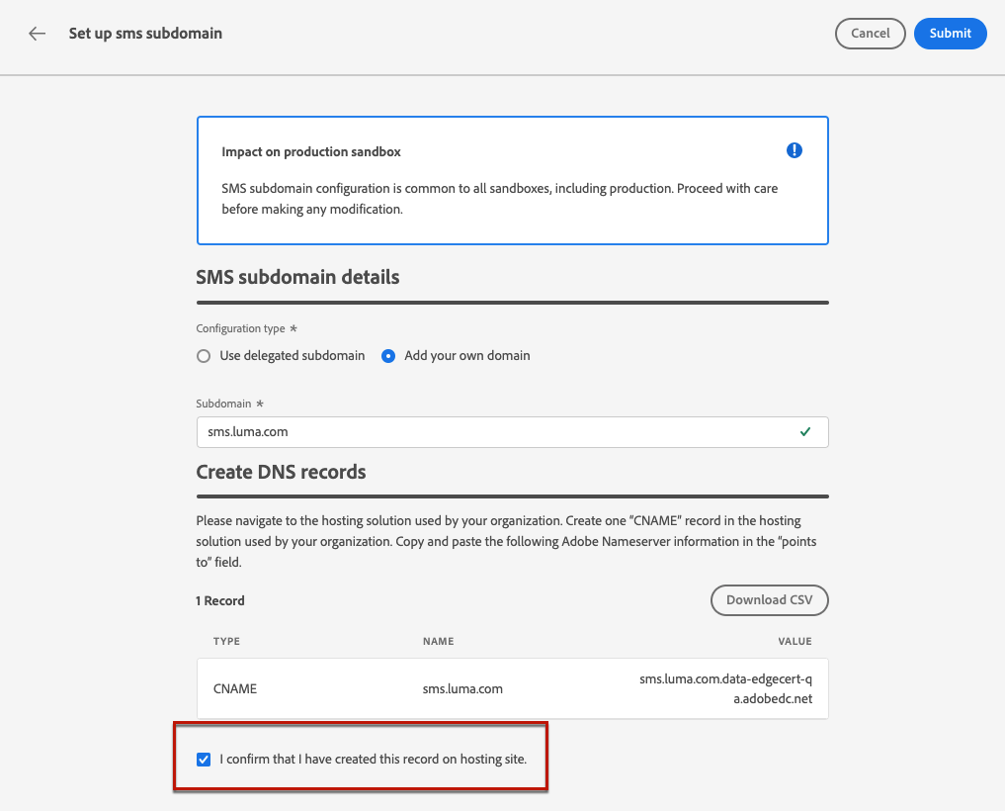Toggle the record confirmation checkbox

[x=204, y=760]
